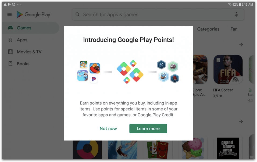Tap the microphone voice search icon

[236, 15]
